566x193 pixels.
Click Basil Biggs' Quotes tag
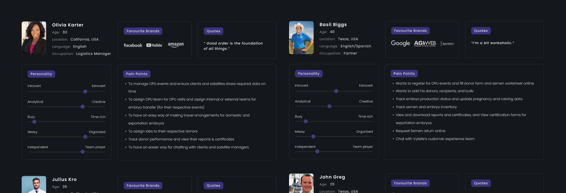(x=481, y=31)
